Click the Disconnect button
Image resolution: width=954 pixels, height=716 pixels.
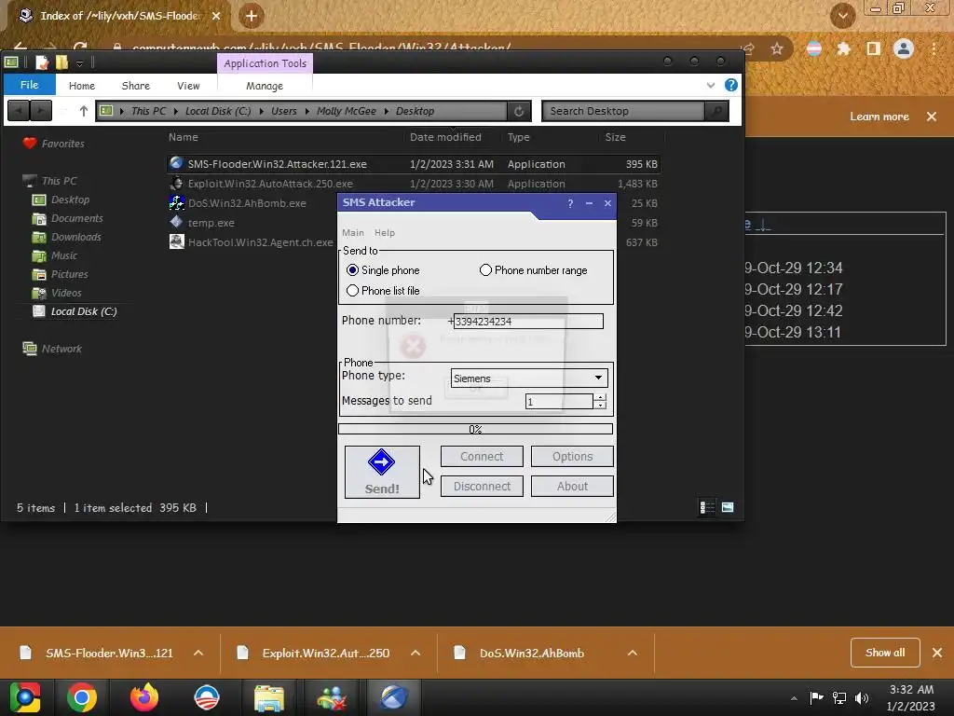pyautogui.click(x=482, y=486)
